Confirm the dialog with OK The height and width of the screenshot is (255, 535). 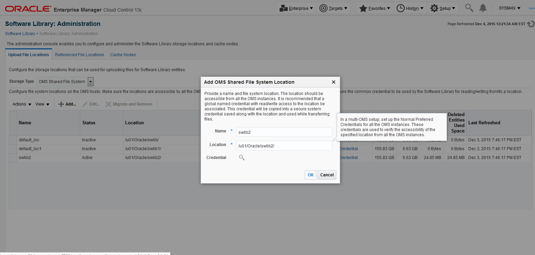tap(311, 175)
